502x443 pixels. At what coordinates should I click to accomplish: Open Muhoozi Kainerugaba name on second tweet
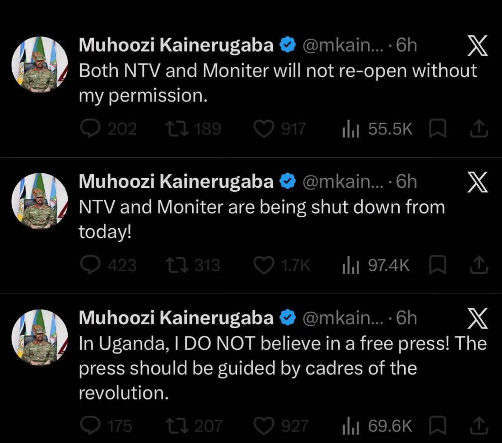pyautogui.click(x=176, y=181)
